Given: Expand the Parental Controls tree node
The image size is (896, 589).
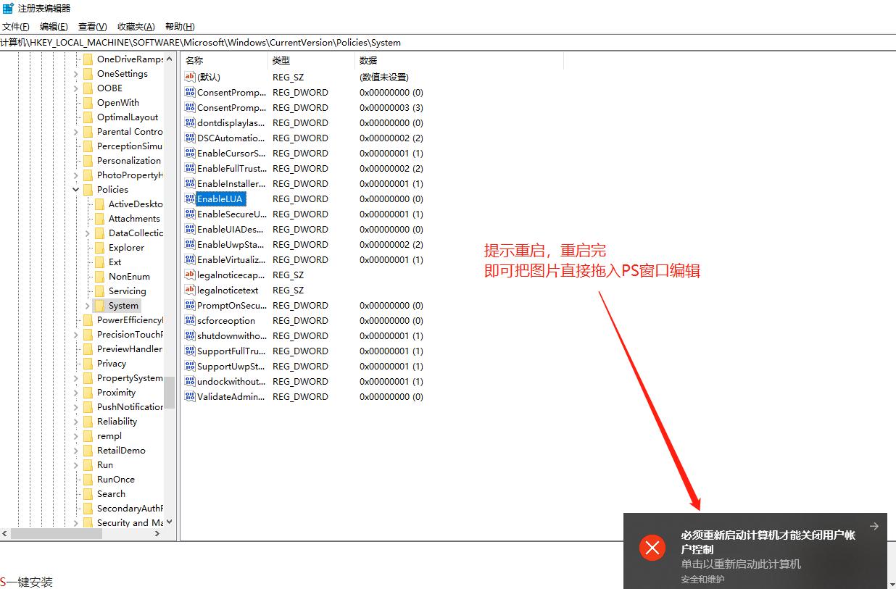Looking at the screenshot, I should (76, 132).
